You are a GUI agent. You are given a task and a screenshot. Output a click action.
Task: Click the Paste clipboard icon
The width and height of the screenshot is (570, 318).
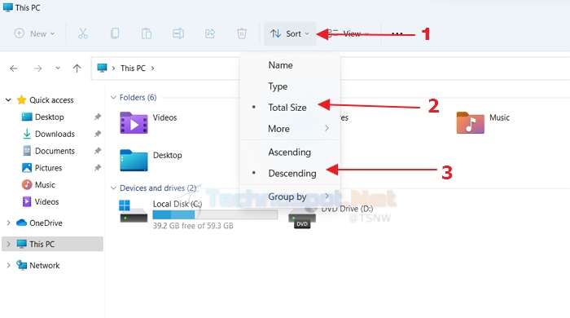[147, 33]
